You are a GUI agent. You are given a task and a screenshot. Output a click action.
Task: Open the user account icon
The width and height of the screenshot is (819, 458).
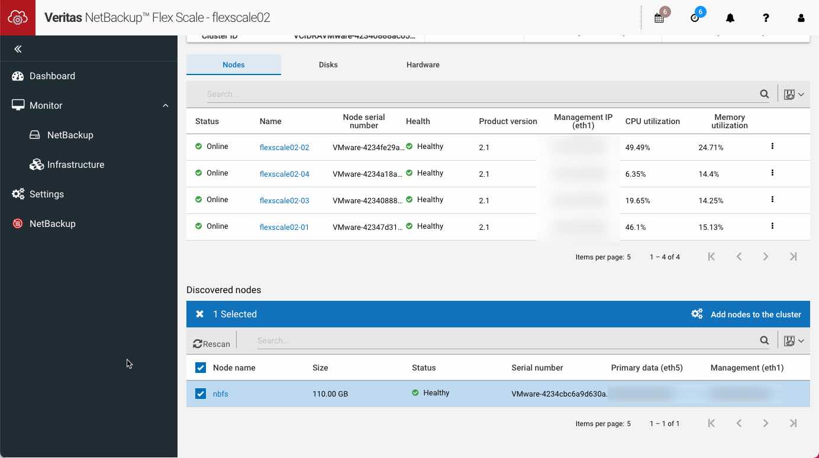tap(801, 18)
